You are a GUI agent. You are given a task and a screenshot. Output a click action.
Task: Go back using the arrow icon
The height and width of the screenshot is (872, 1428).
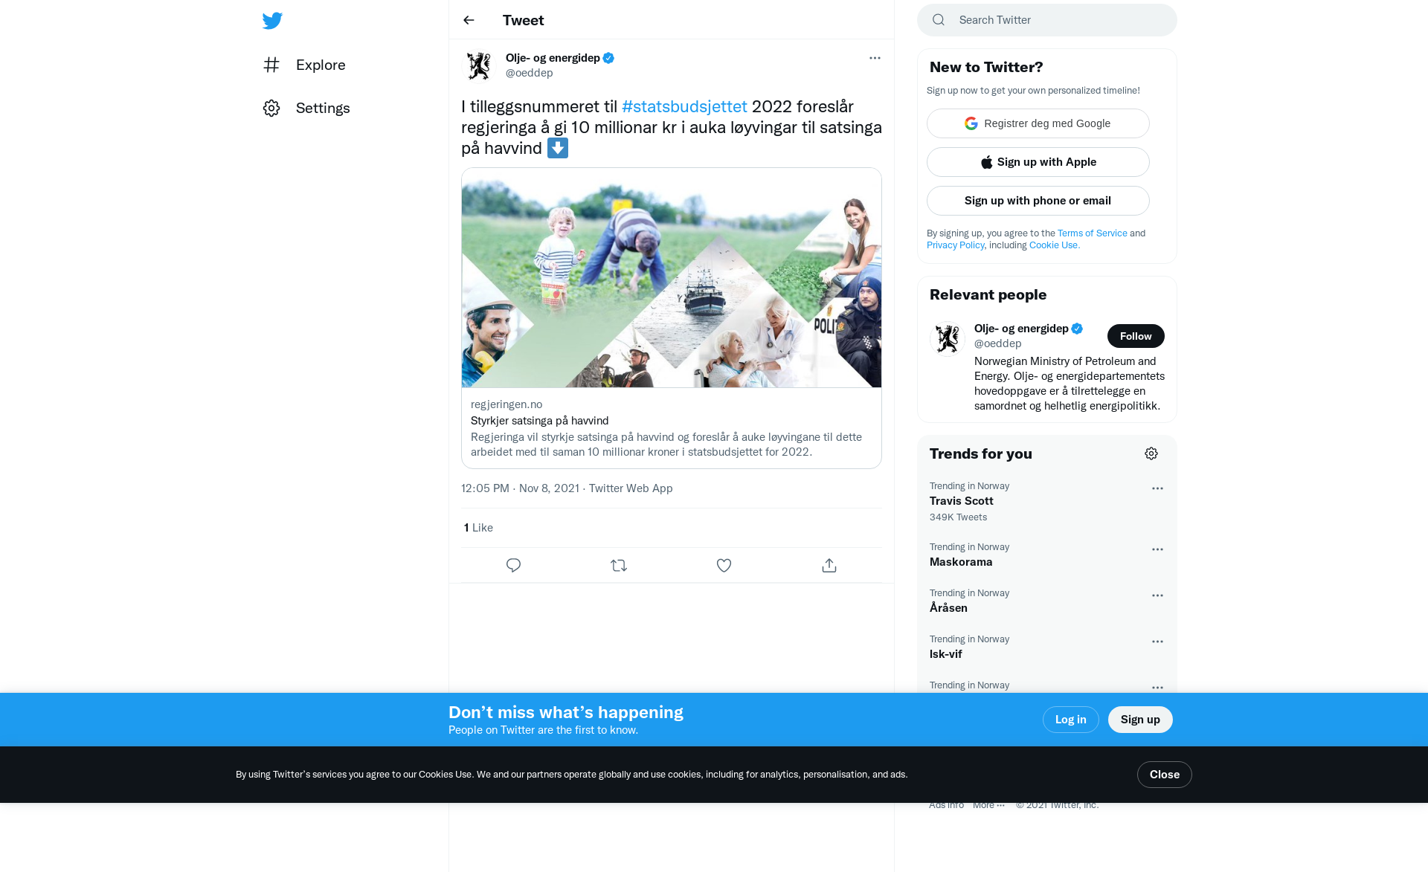[x=469, y=20]
